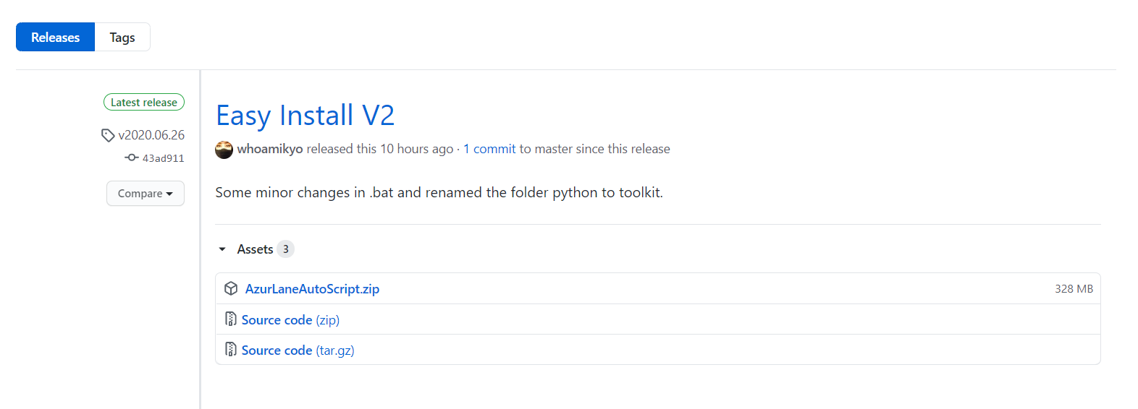Open the Tags tab
1138x409 pixels.
(122, 38)
